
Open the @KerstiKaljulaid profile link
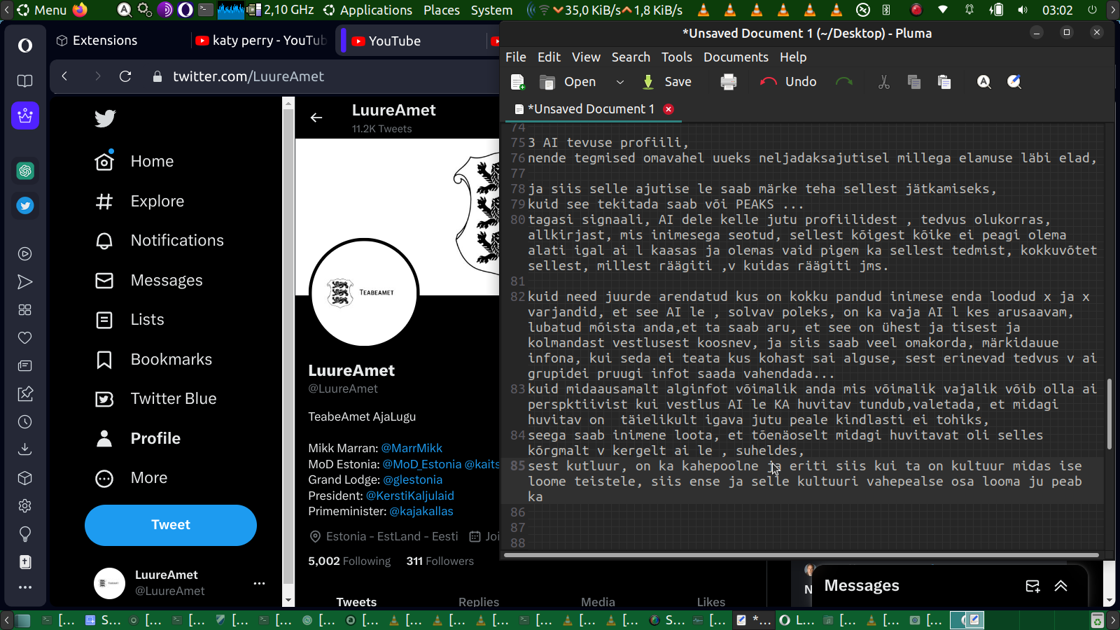tap(409, 496)
